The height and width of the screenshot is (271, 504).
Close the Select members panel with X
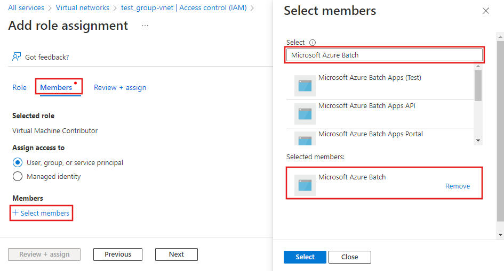pyautogui.click(x=485, y=11)
